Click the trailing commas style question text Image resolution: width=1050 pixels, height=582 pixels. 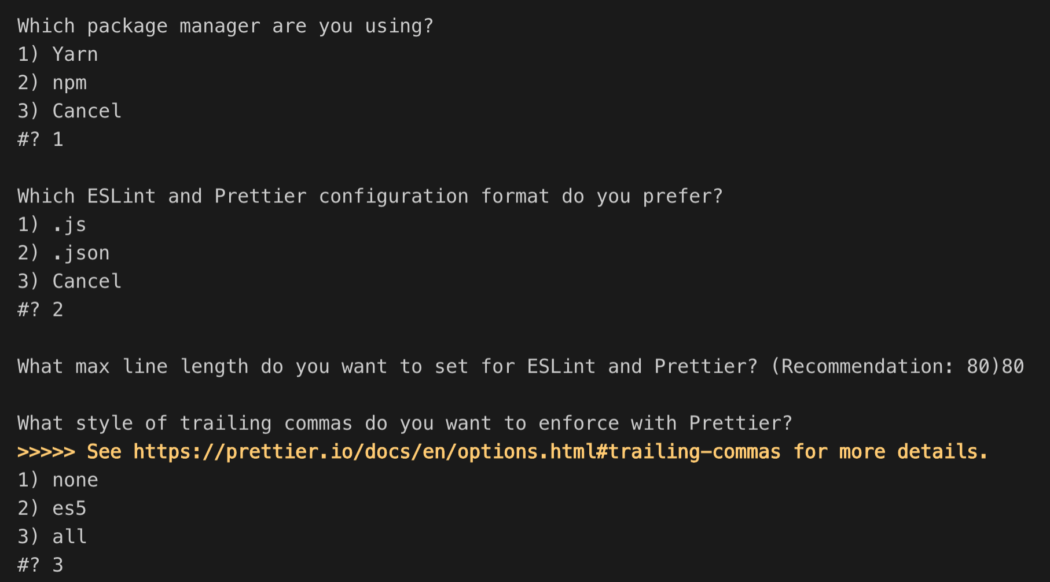pyautogui.click(x=404, y=423)
